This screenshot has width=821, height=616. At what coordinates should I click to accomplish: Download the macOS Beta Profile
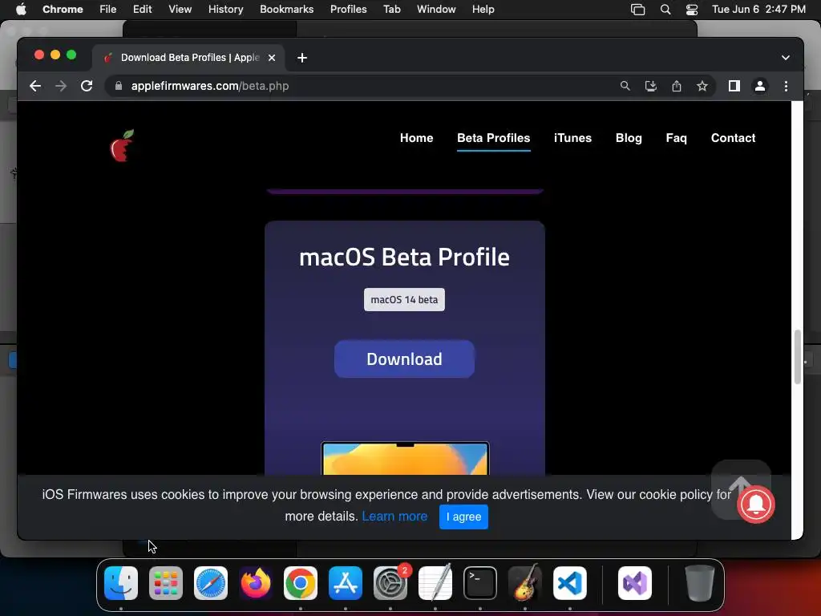pos(404,359)
